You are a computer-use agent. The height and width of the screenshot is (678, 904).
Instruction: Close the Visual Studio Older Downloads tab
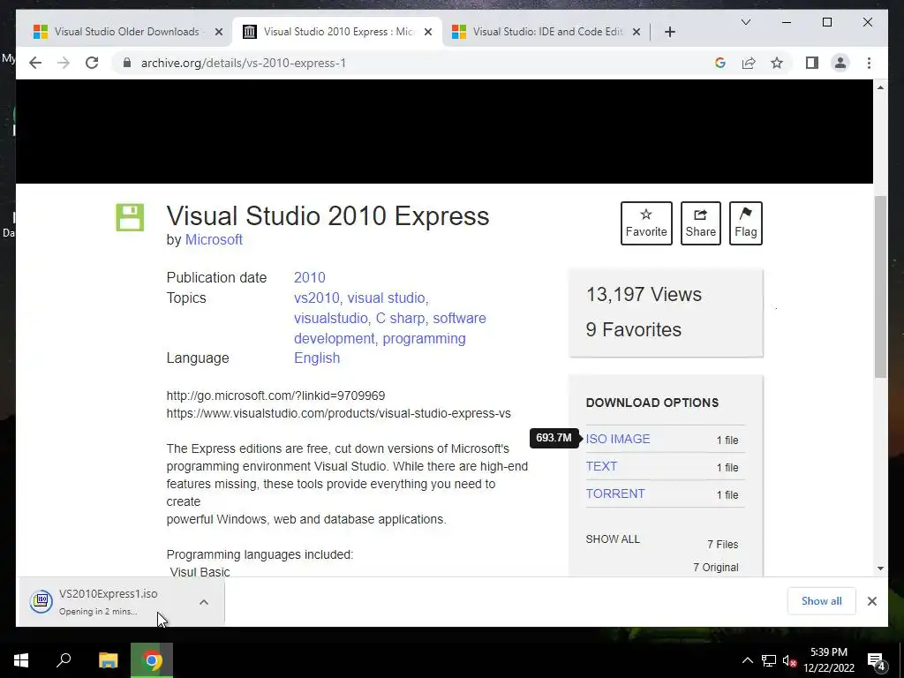click(x=219, y=32)
